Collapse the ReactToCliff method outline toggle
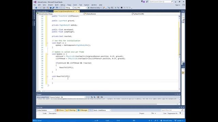 click(47, 76)
